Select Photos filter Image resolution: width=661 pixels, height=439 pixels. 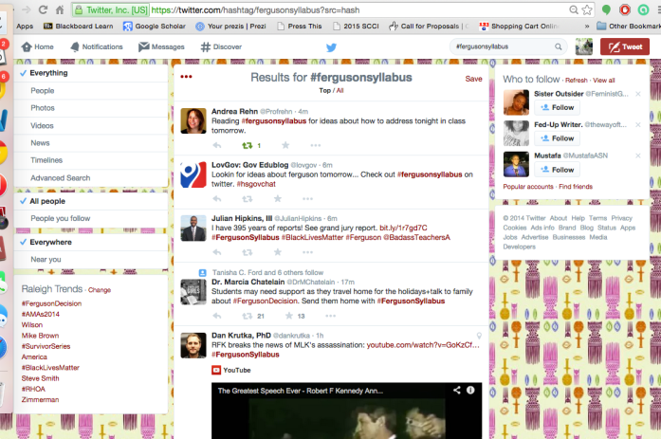click(x=91, y=108)
